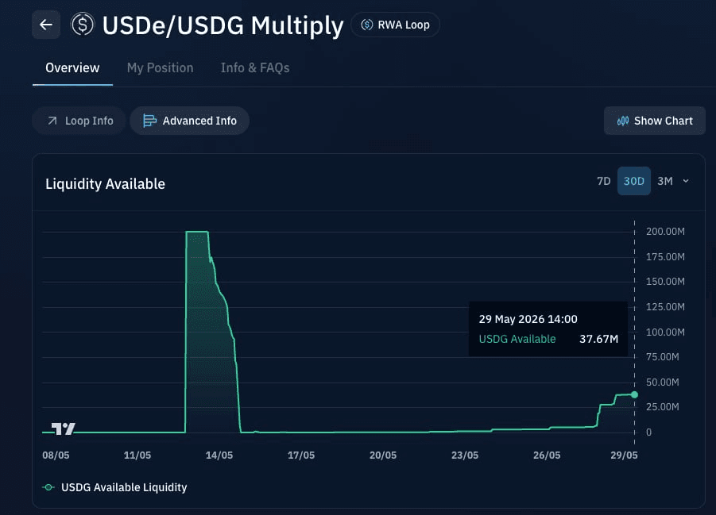The height and width of the screenshot is (515, 716).
Task: Click the bars icon in Advanced Info
Action: [x=149, y=121]
